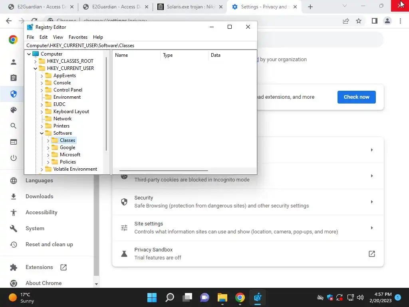Expand the Google key chevron

pos(48,148)
